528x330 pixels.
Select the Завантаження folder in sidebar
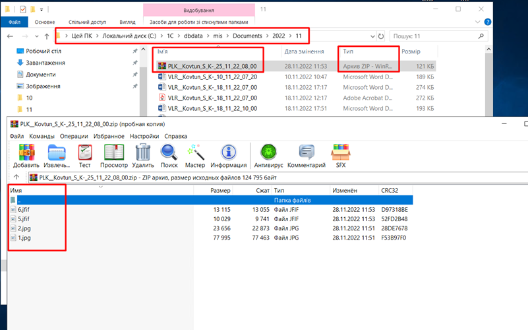pos(45,63)
